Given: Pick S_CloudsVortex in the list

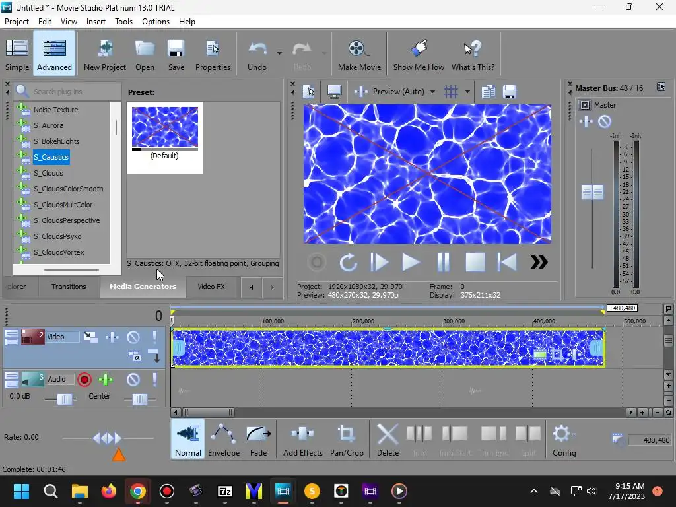Looking at the screenshot, I should pyautogui.click(x=59, y=252).
